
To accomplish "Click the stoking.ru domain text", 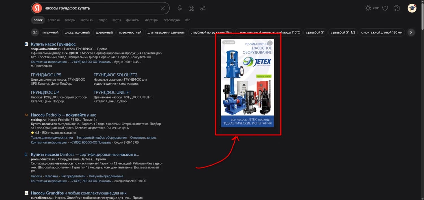I will pos(38,120).
